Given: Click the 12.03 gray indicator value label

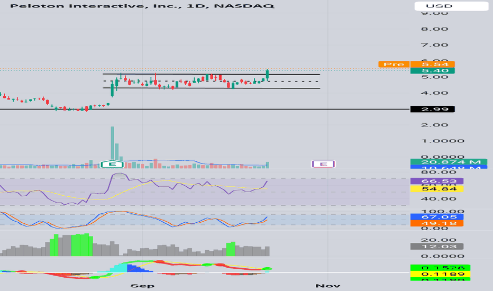Looking at the screenshot, I should click(x=437, y=247).
